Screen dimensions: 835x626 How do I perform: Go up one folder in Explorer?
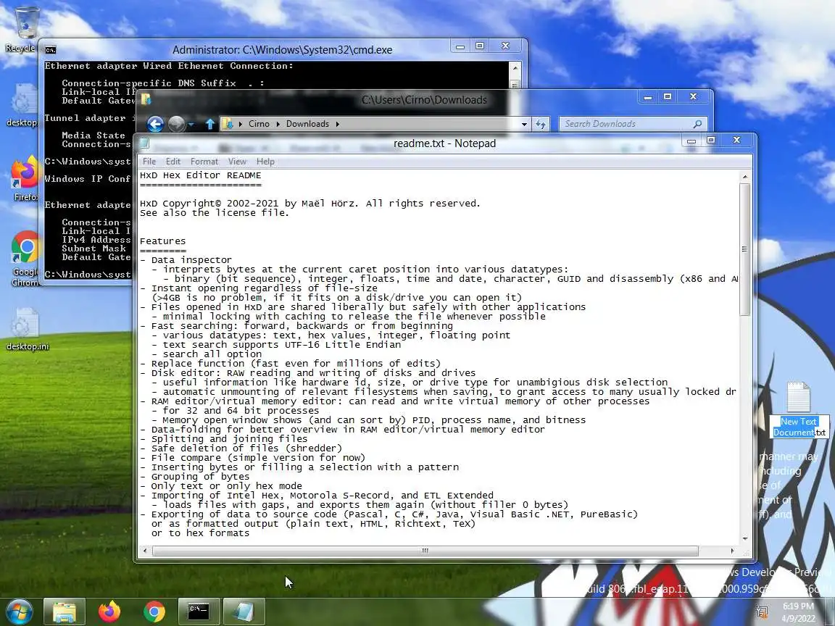coord(209,124)
